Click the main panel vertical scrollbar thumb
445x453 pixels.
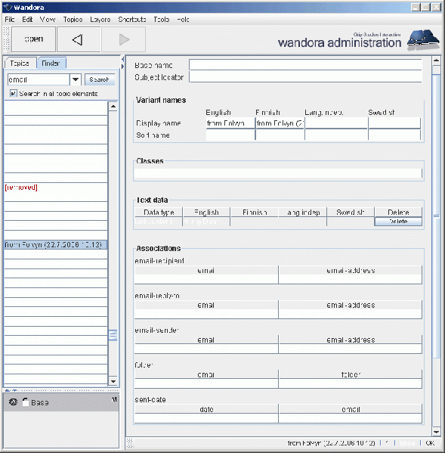coord(437,216)
